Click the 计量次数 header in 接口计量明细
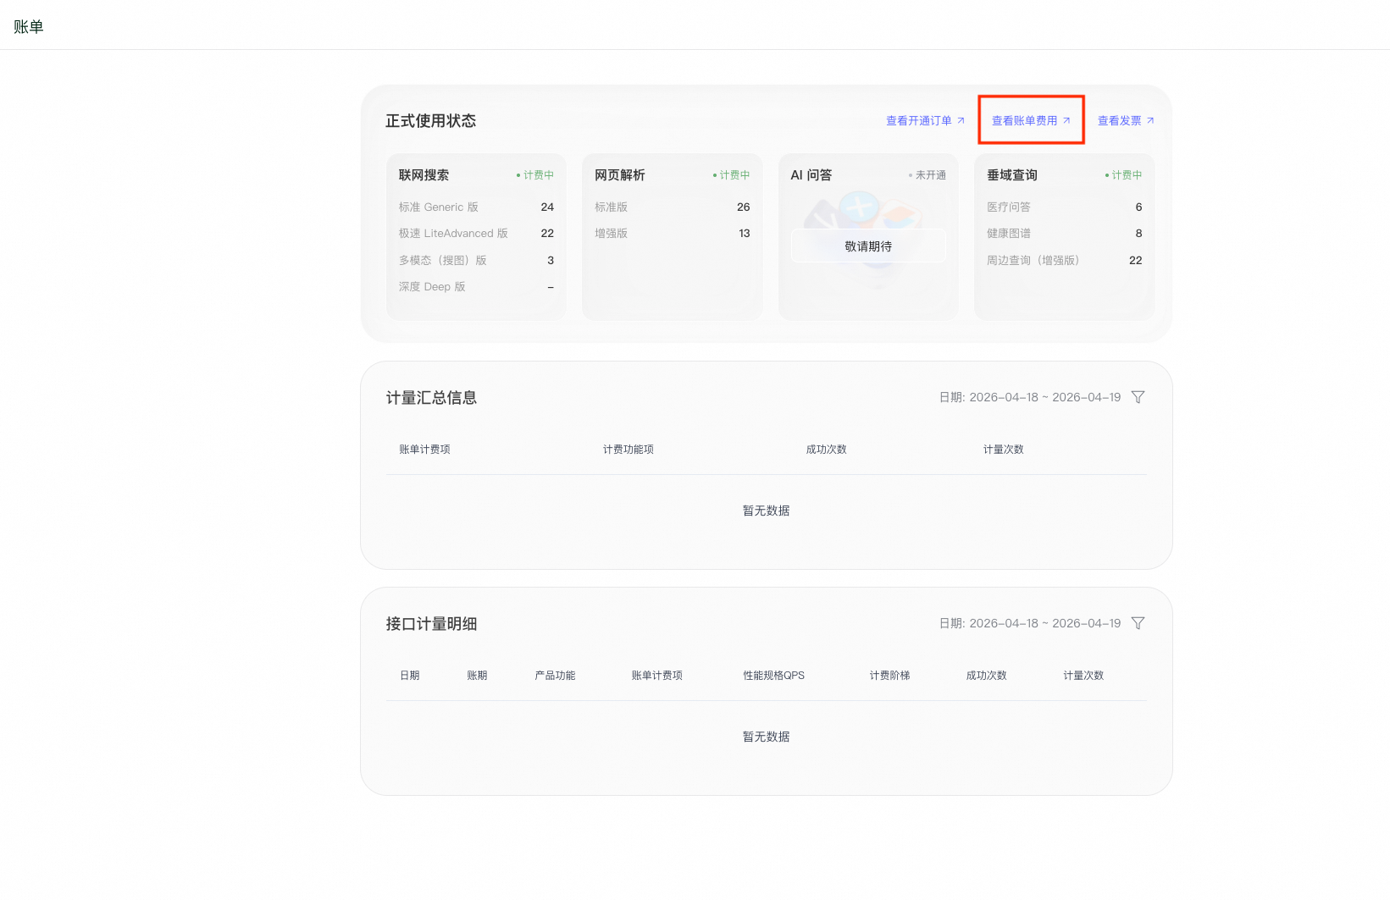The height and width of the screenshot is (900, 1390). pos(1084,676)
